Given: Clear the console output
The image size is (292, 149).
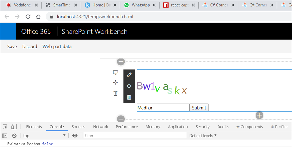Looking at the screenshot, I should (14, 136).
